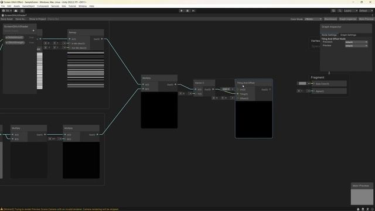375x211 pixels.
Task: Open the Unity account dropdown
Action: (x=7, y=11)
